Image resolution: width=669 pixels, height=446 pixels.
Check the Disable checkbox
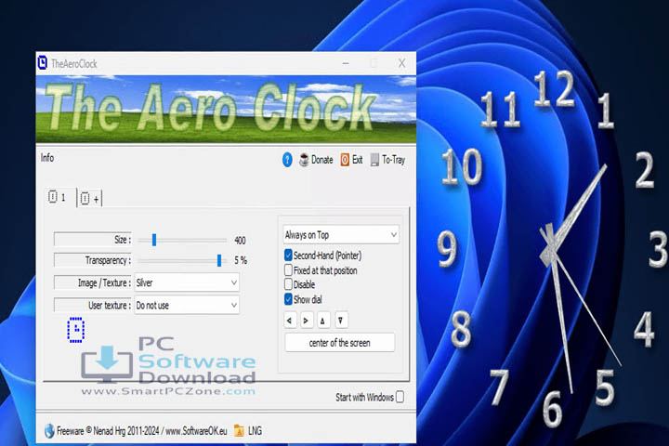[288, 284]
